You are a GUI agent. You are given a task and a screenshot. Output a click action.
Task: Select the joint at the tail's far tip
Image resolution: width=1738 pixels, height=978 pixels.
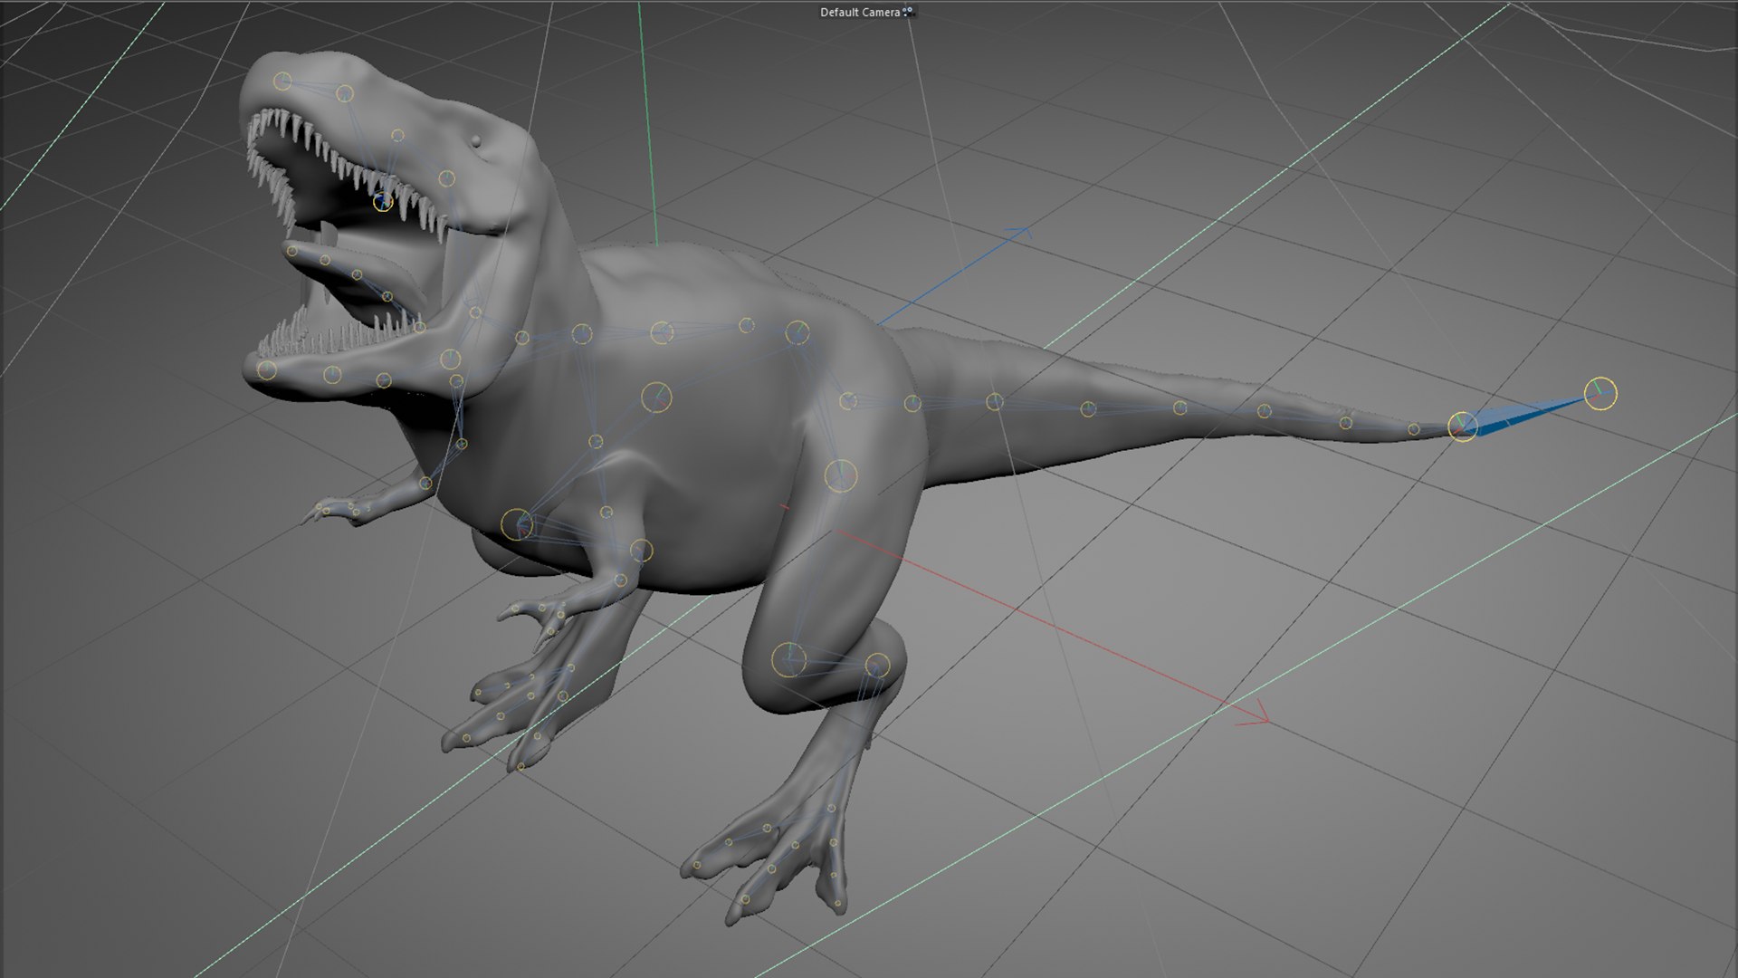tap(1600, 393)
